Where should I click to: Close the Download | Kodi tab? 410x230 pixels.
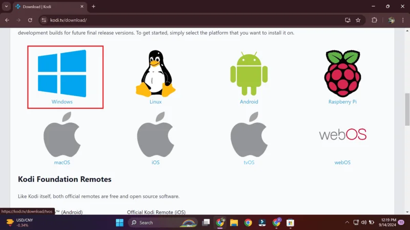82,7
